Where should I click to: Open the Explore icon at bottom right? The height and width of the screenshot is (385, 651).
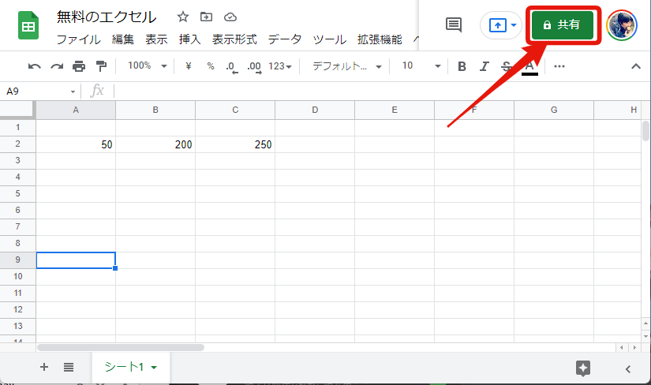[583, 368]
